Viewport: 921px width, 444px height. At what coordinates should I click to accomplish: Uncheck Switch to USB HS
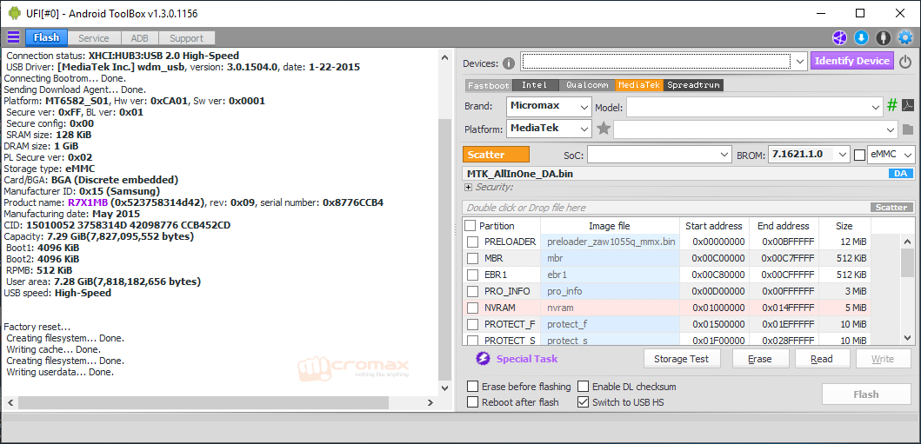[x=583, y=401]
